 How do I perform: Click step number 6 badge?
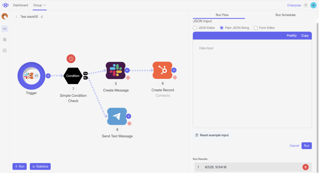click(x=163, y=83)
